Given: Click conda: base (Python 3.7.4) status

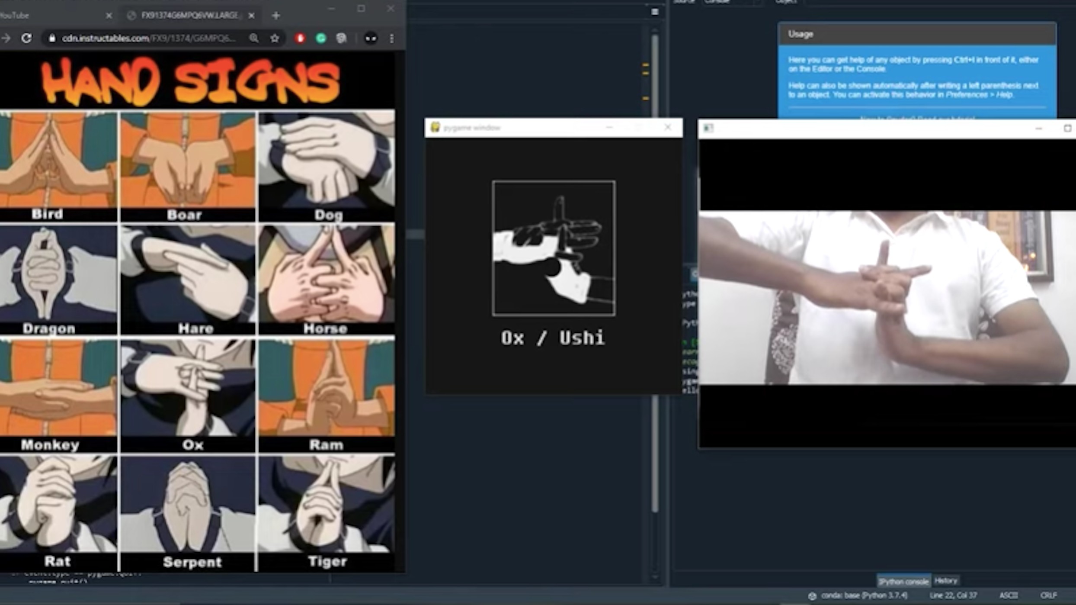Looking at the screenshot, I should 864,595.
